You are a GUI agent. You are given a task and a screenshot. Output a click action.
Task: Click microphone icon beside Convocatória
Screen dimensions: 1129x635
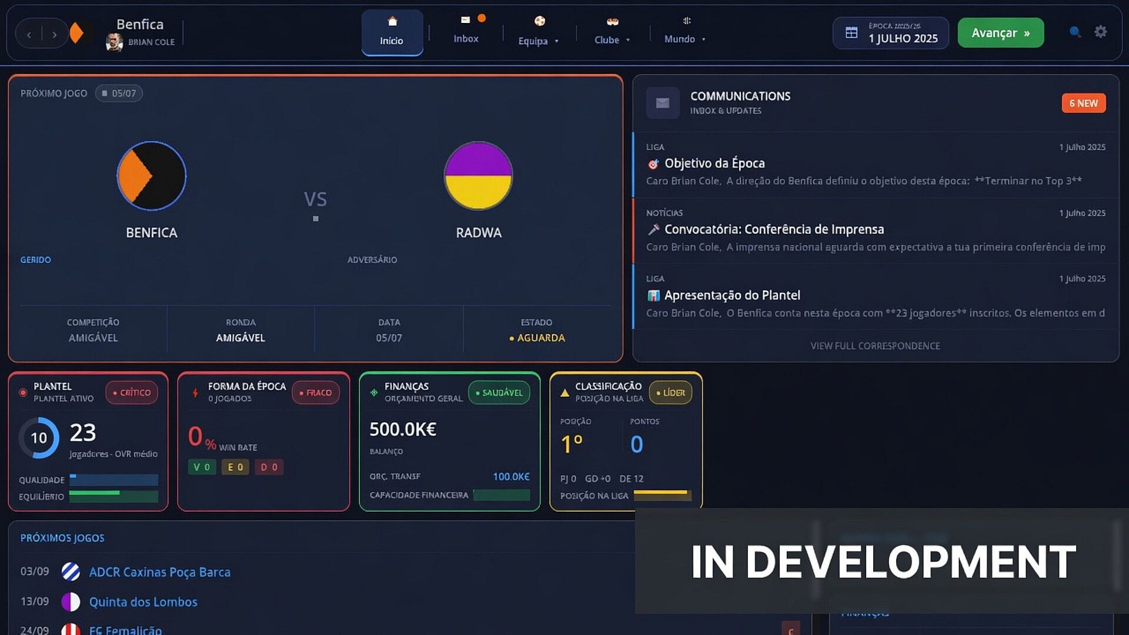[653, 230]
